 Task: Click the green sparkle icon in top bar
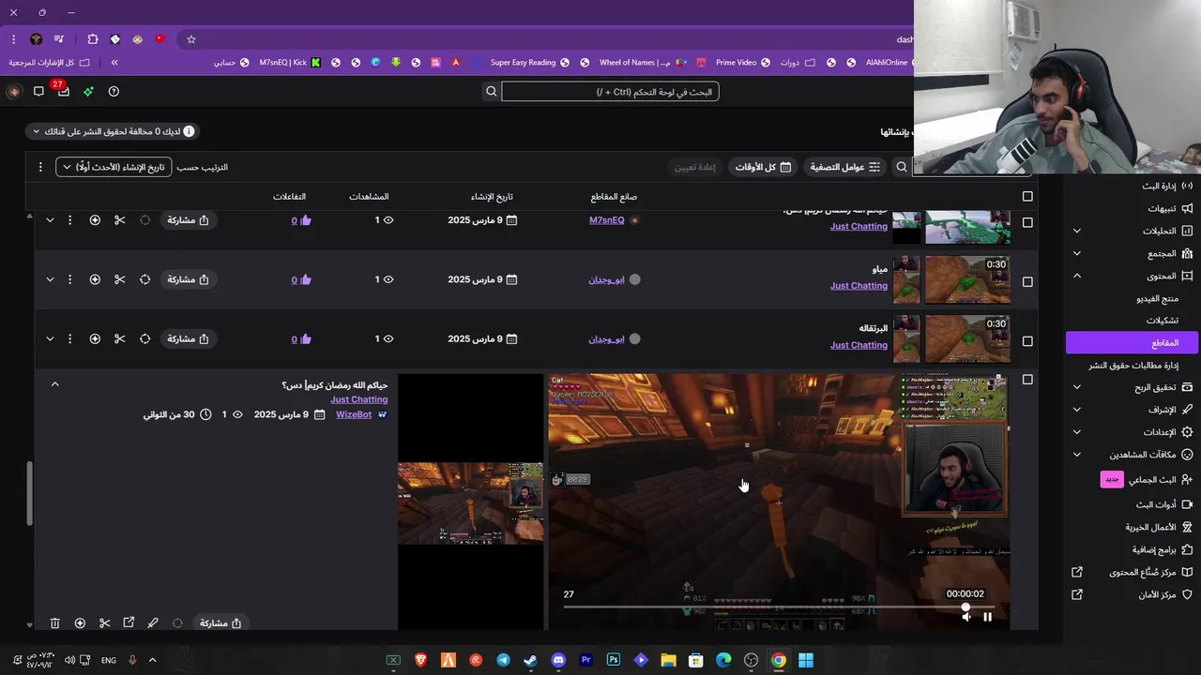[x=88, y=91]
